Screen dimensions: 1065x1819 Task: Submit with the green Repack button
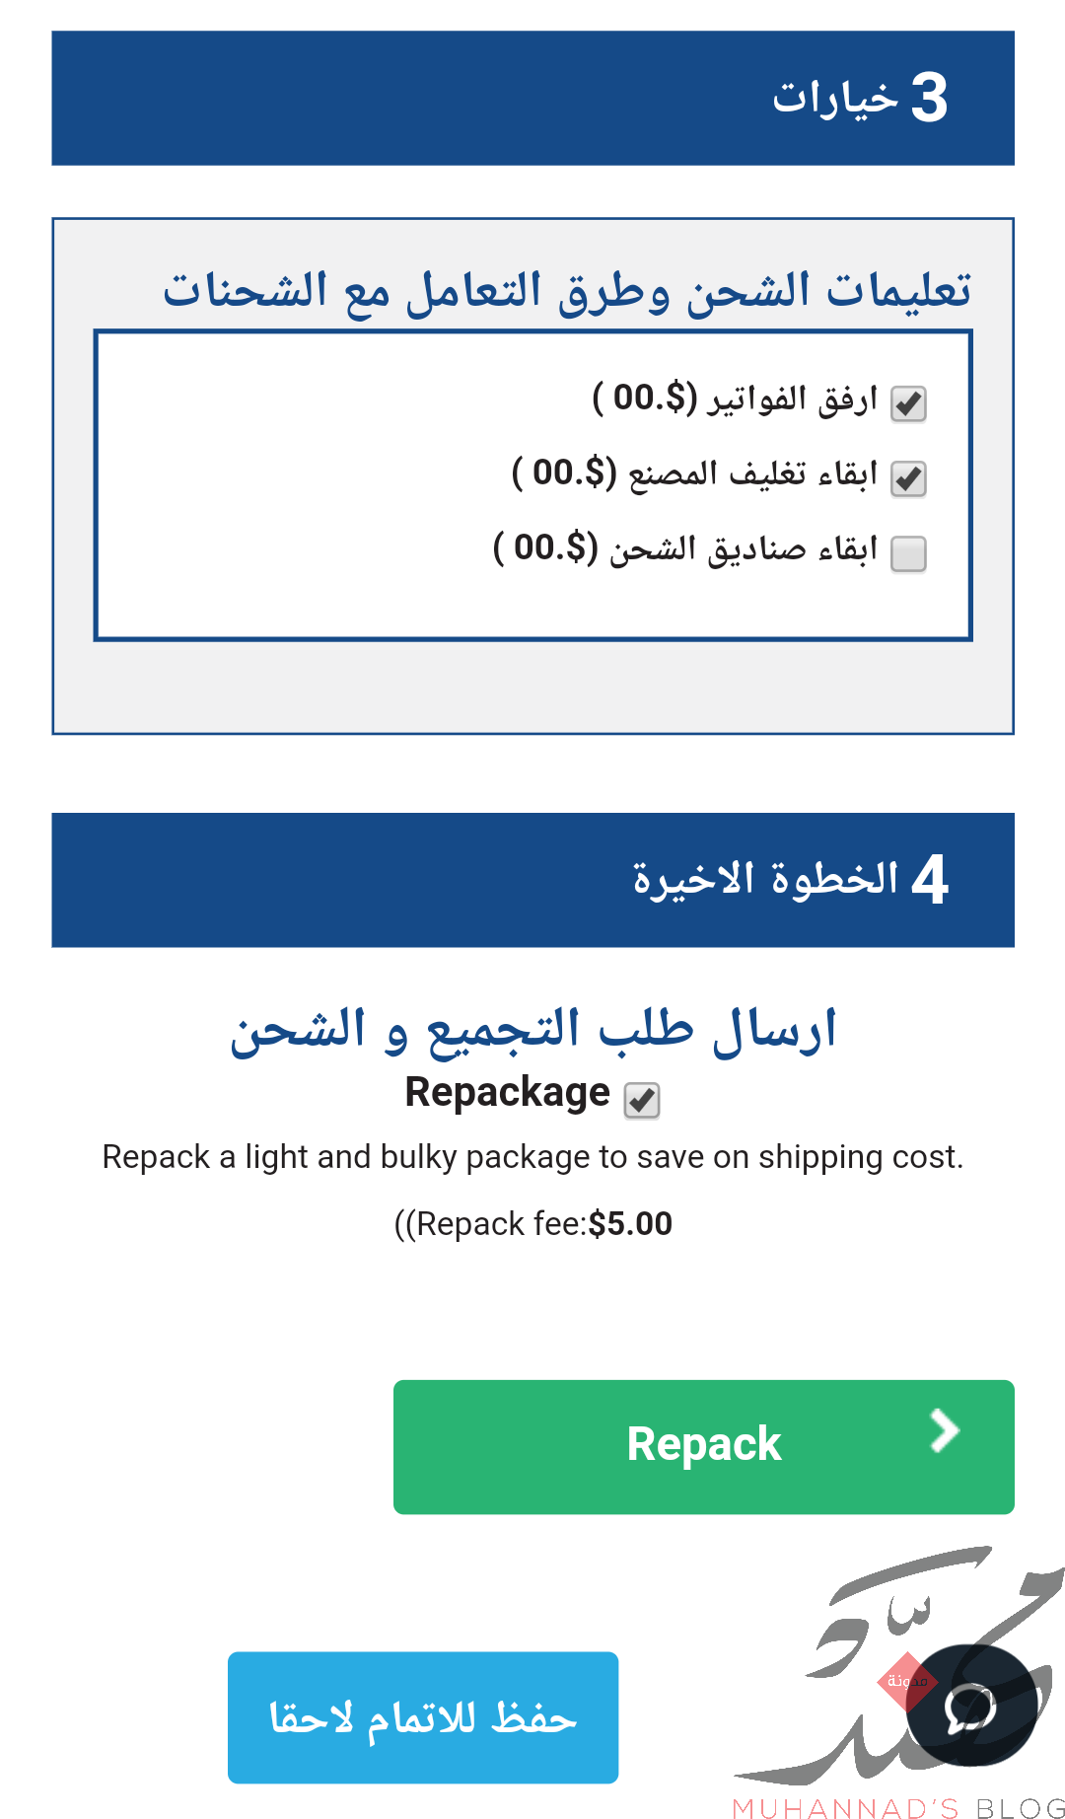tap(703, 1446)
